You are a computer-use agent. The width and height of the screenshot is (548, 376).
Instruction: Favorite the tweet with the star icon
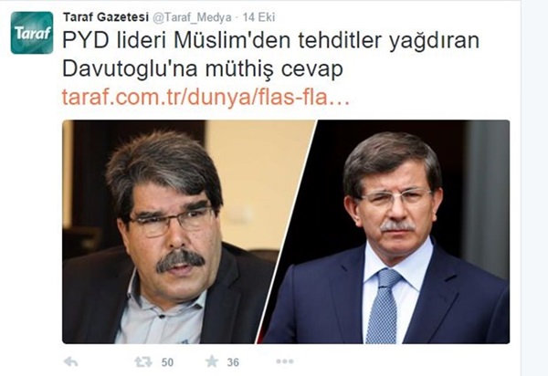(212, 361)
